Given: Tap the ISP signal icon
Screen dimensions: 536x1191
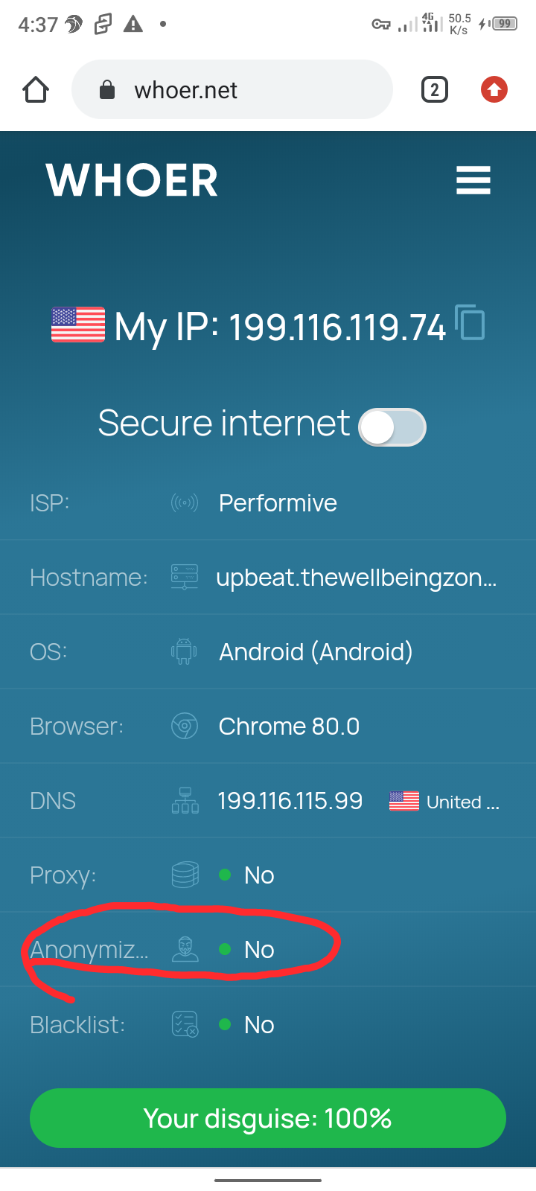Looking at the screenshot, I should [x=185, y=503].
